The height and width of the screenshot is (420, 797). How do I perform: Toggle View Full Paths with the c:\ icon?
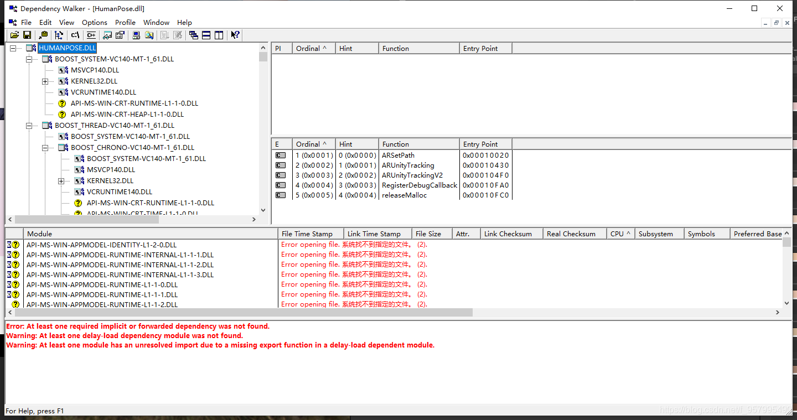(75, 35)
